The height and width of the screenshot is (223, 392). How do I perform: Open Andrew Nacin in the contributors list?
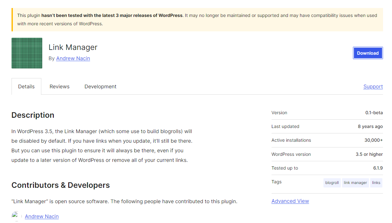tap(42, 216)
